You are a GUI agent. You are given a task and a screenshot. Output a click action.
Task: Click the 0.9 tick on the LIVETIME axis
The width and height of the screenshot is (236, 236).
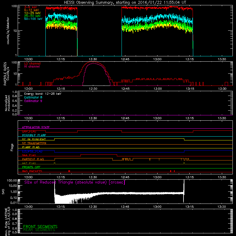tap(14, 214)
